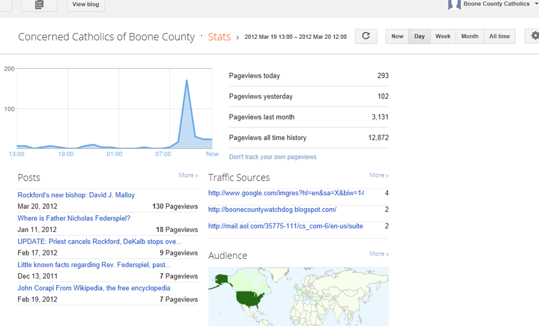Open More link in Posts section
The image size is (539, 326).
click(x=188, y=175)
